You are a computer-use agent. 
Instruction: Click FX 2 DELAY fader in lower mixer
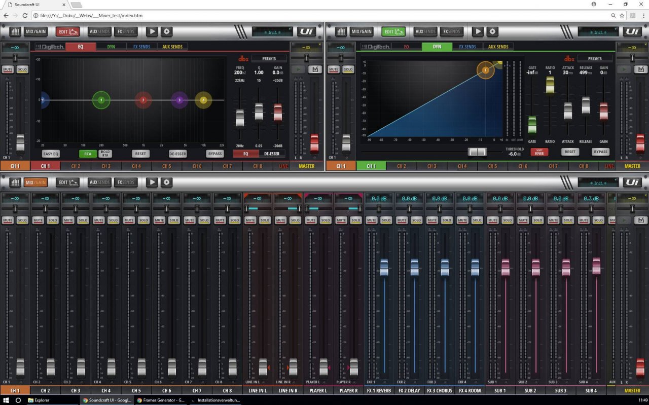(414, 267)
